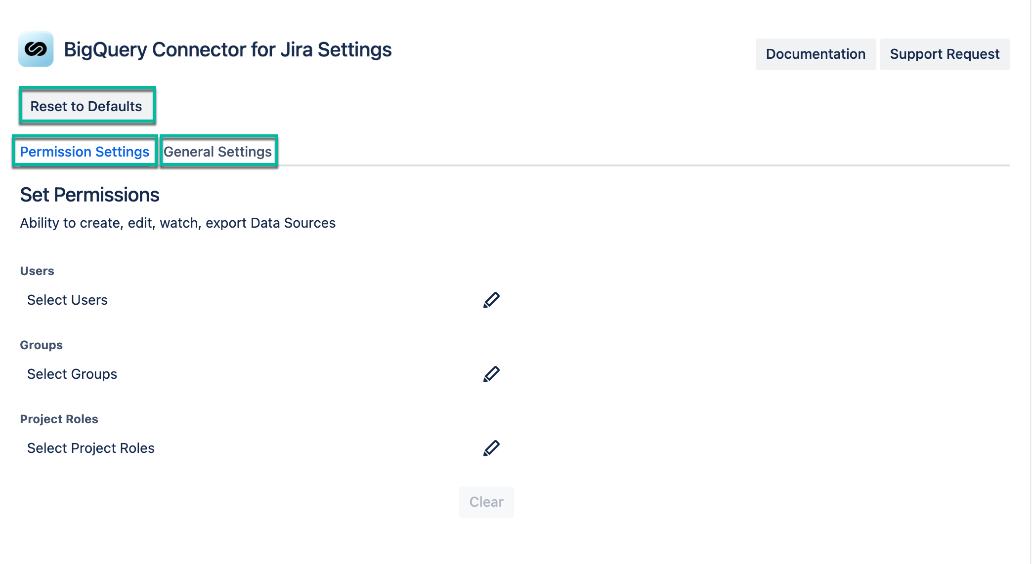1032x564 pixels.
Task: Switch to General Settings tab
Action: pos(217,152)
